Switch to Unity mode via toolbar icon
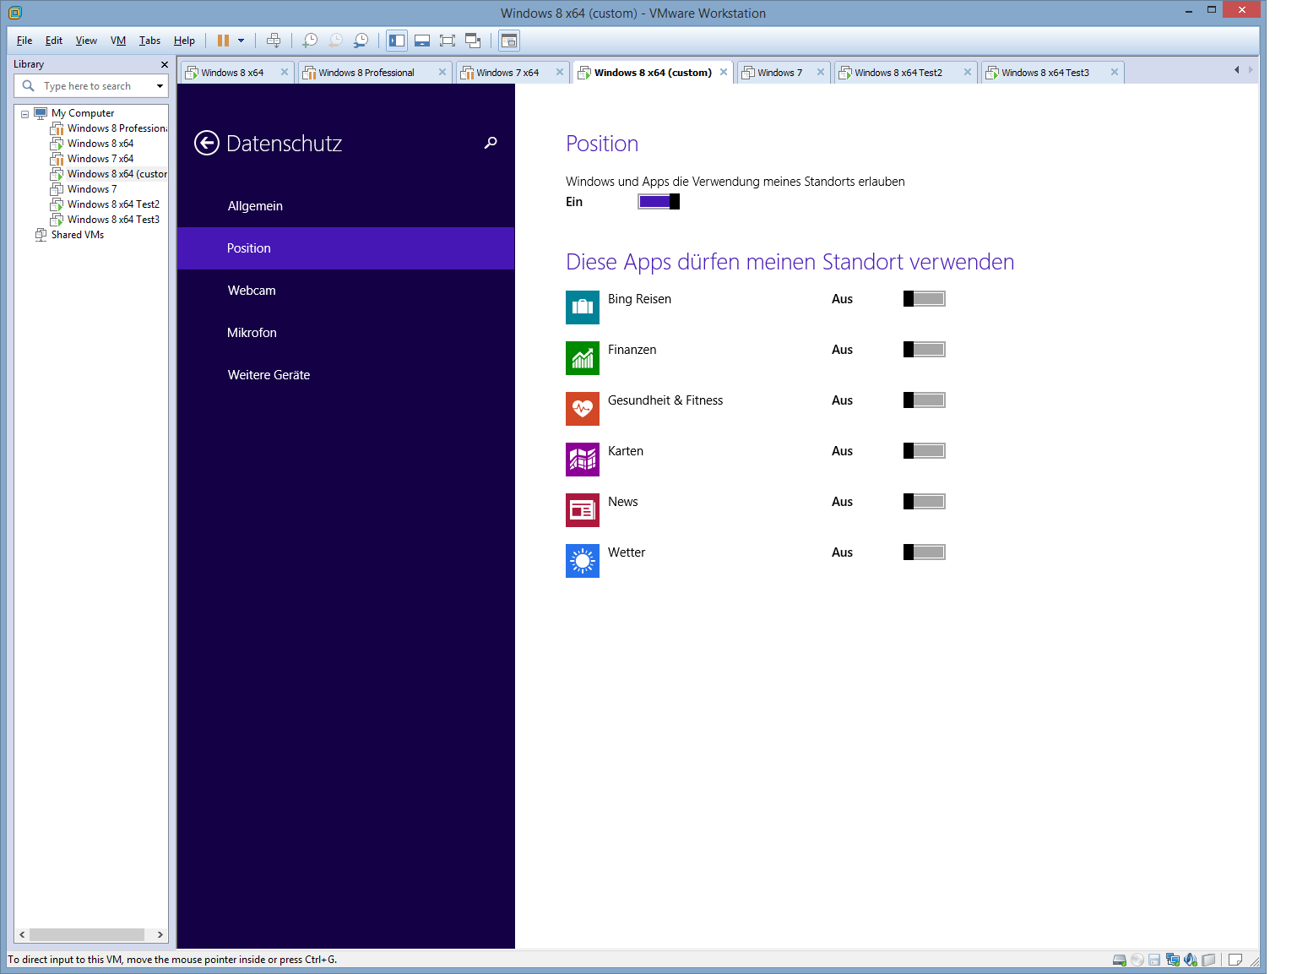Image resolution: width=1297 pixels, height=974 pixels. point(473,41)
